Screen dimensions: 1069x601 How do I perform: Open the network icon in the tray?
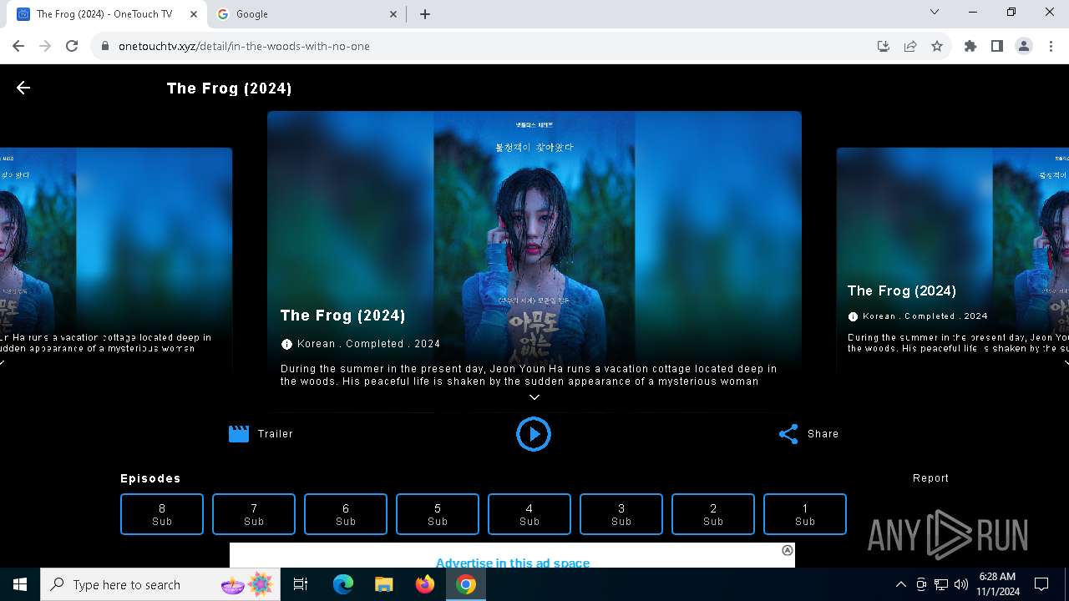941,584
